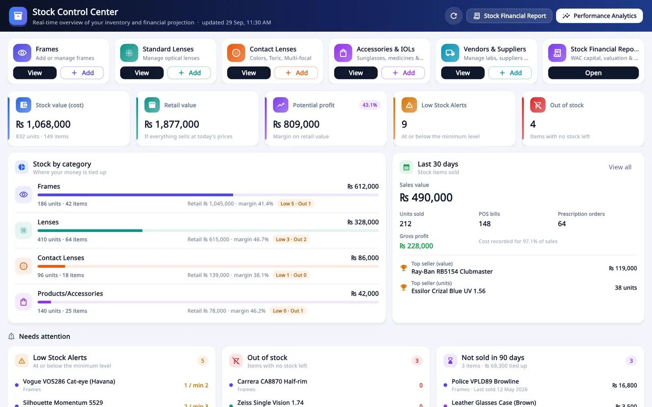Open the Stock Financial Report button in header
Image resolution: width=652 pixels, height=407 pixels.
510,16
